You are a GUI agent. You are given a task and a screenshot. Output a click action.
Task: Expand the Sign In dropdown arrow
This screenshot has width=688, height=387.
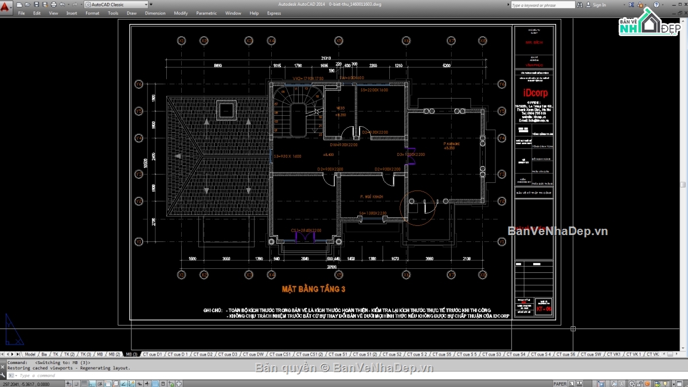click(624, 5)
